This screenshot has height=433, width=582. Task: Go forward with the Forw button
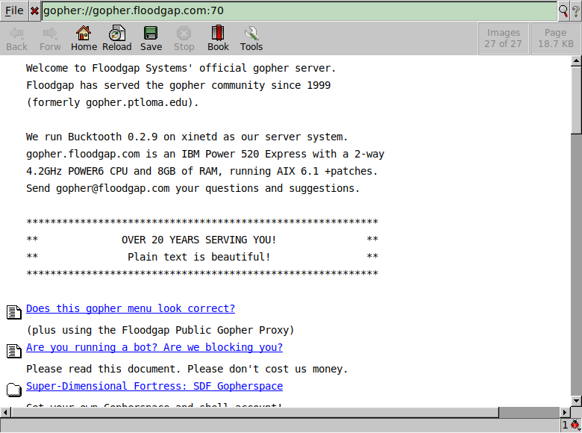pos(50,39)
